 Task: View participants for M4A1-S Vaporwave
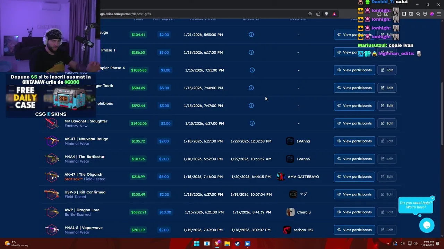(x=354, y=230)
